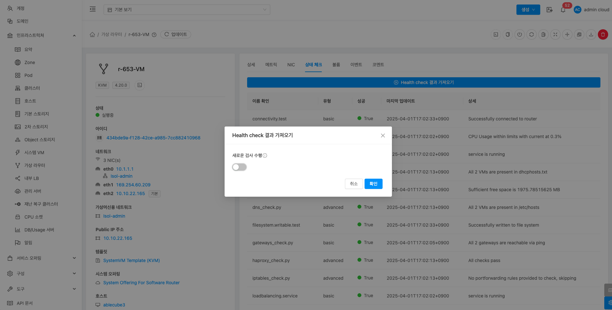The image size is (612, 310).
Task: Open the ablecube3 host link
Action: 114,305
